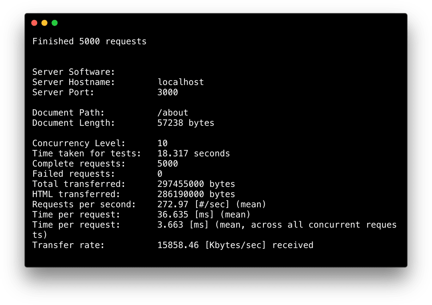Select the '/about' path value
The width and height of the screenshot is (432, 305).
coord(173,113)
